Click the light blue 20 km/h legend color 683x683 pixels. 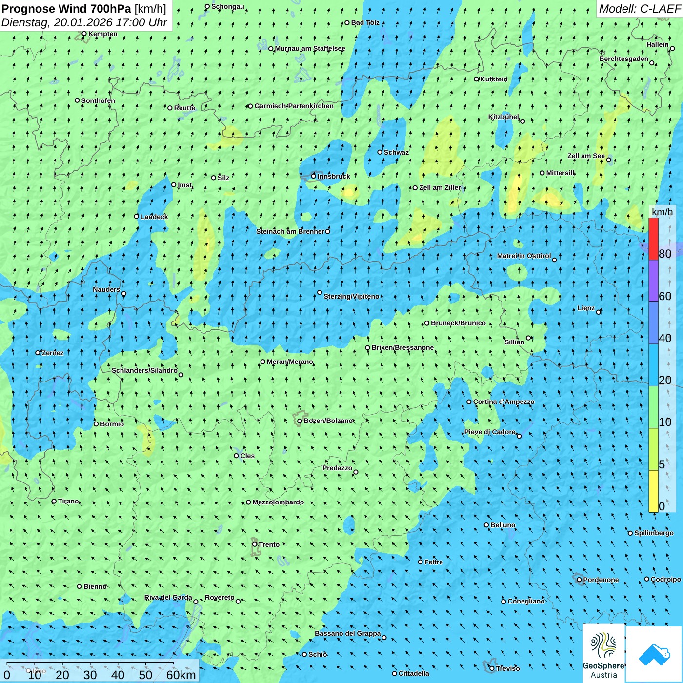[653, 365]
